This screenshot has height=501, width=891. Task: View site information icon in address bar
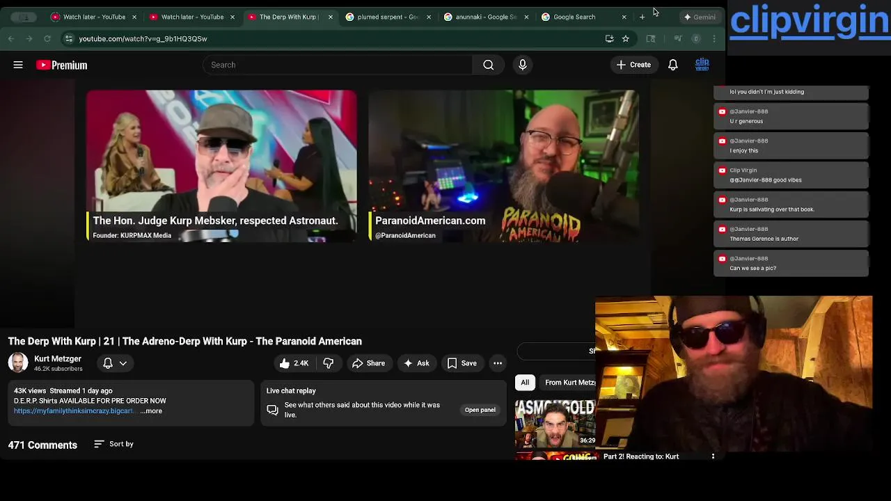coord(68,39)
